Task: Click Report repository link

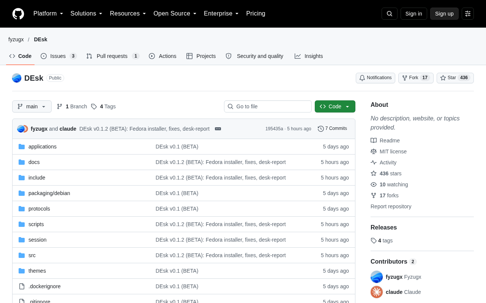Action: (x=391, y=206)
